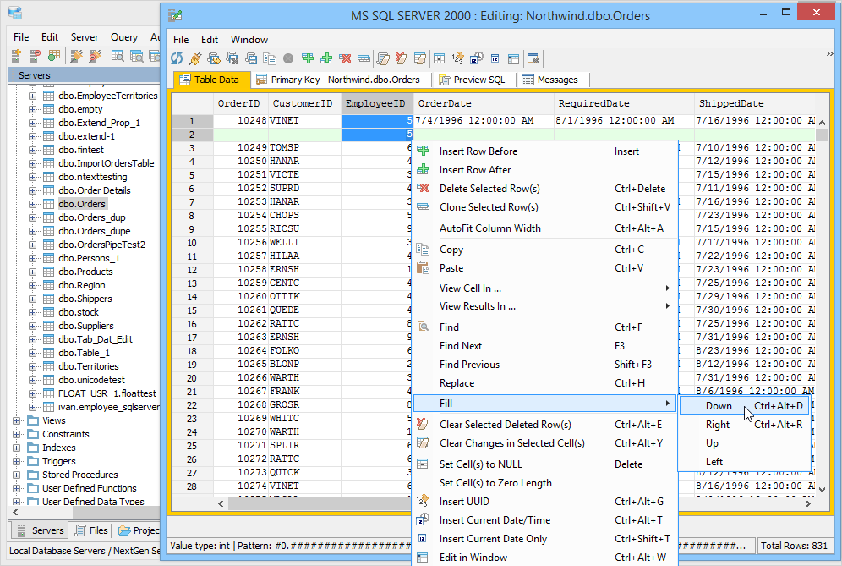Select row header number 10
842x566 pixels.
click(x=192, y=243)
